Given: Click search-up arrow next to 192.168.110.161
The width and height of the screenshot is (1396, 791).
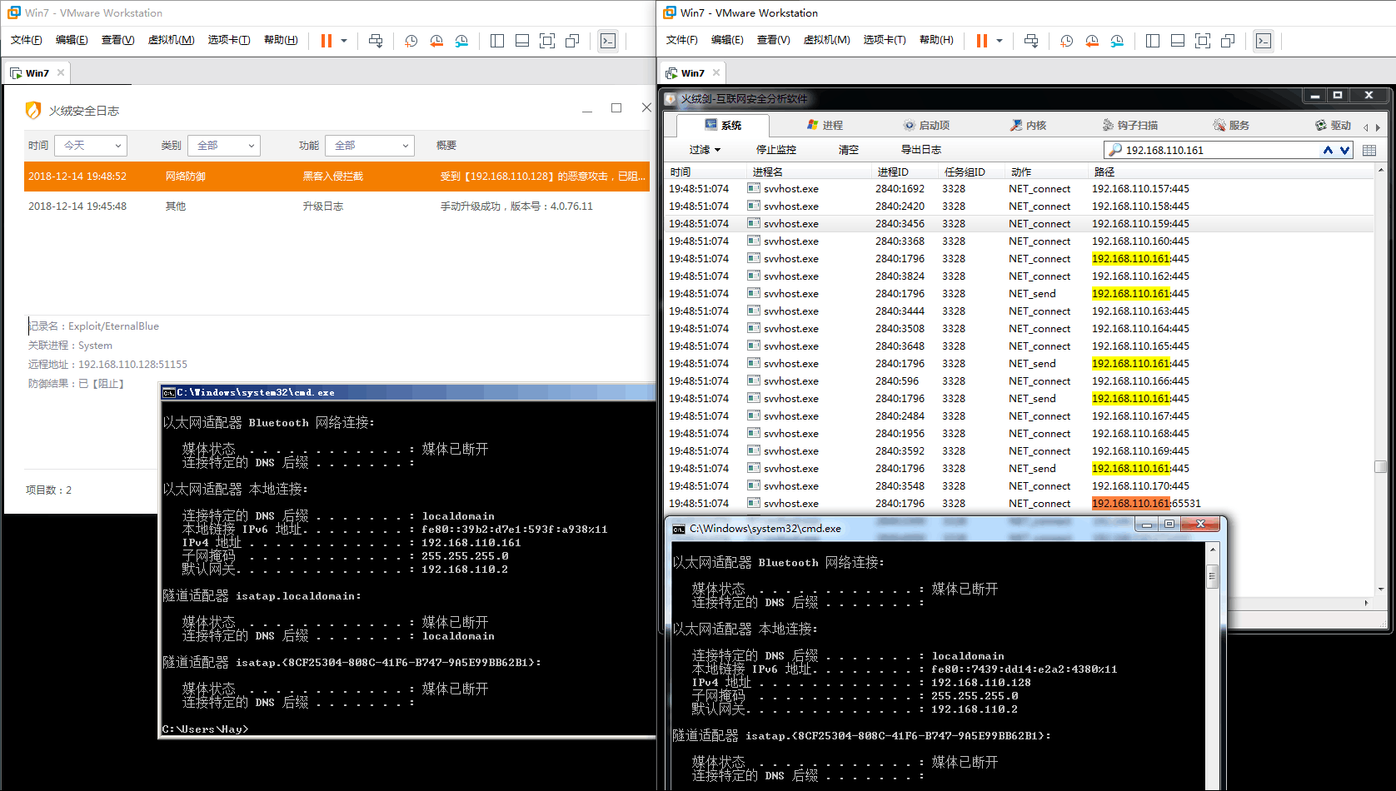Looking at the screenshot, I should tap(1328, 150).
